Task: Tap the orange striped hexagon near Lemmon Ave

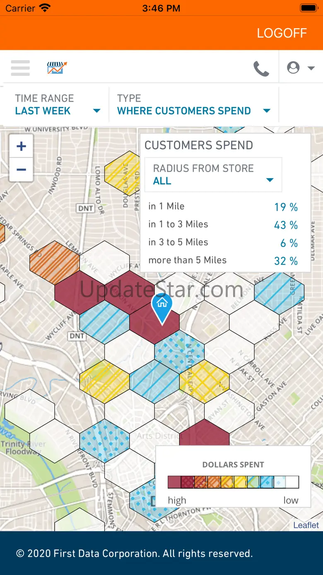Action: tap(55, 263)
